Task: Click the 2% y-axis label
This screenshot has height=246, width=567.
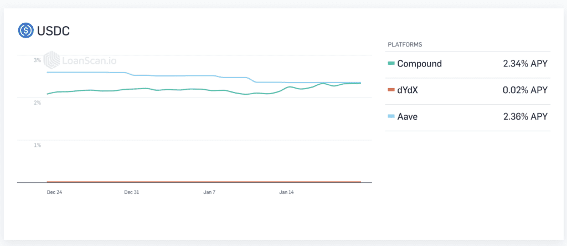Action: pyautogui.click(x=37, y=102)
